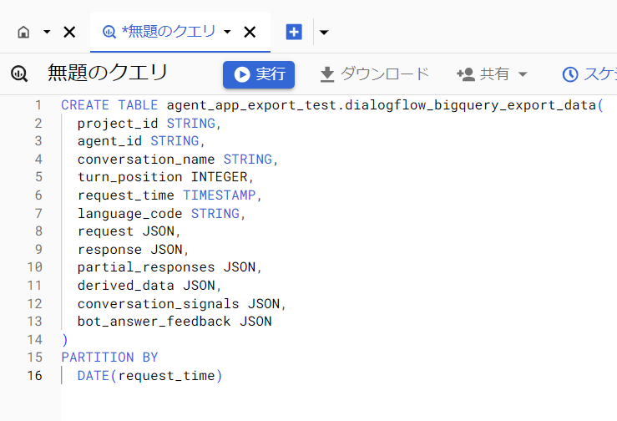
Task: Click the 無題のクエリ query title
Action: [108, 74]
